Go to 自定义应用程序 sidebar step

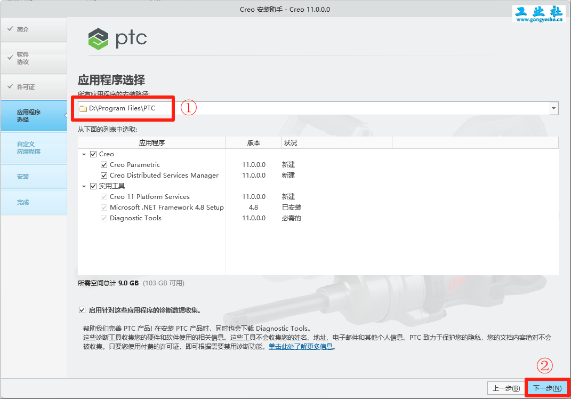34,148
